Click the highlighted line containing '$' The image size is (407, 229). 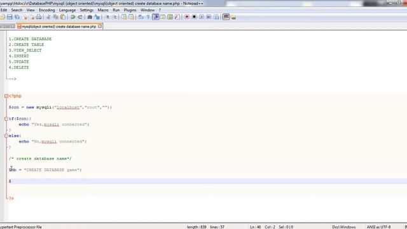coord(208,181)
